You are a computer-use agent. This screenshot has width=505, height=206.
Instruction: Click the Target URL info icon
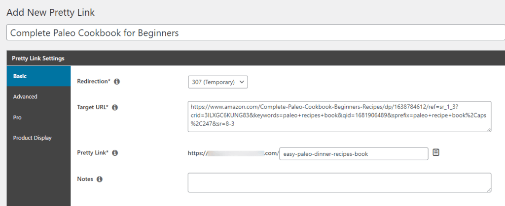(114, 107)
